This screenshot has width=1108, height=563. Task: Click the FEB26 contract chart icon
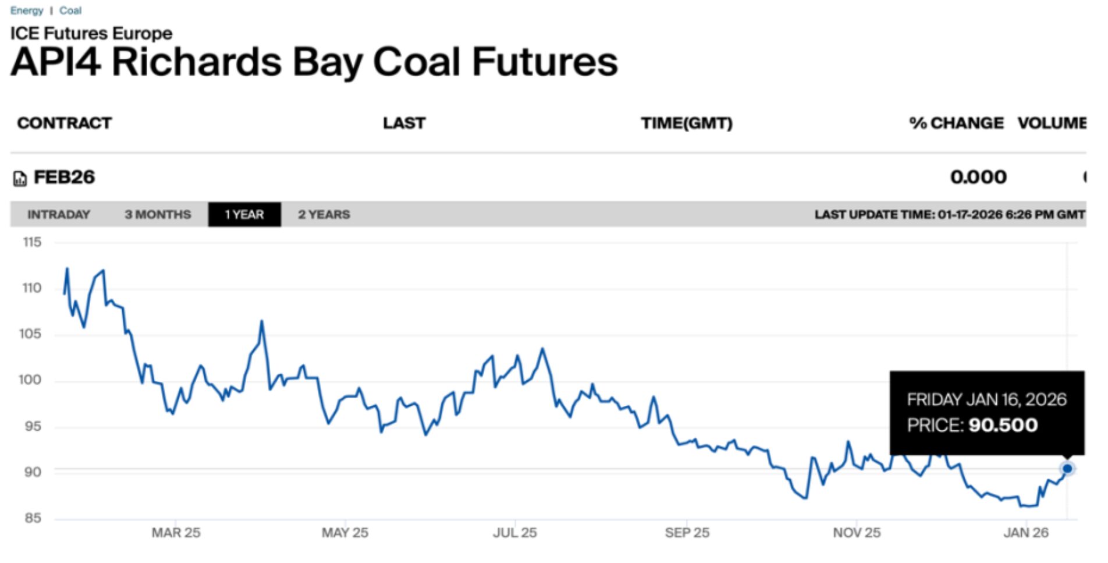pyautogui.click(x=19, y=176)
